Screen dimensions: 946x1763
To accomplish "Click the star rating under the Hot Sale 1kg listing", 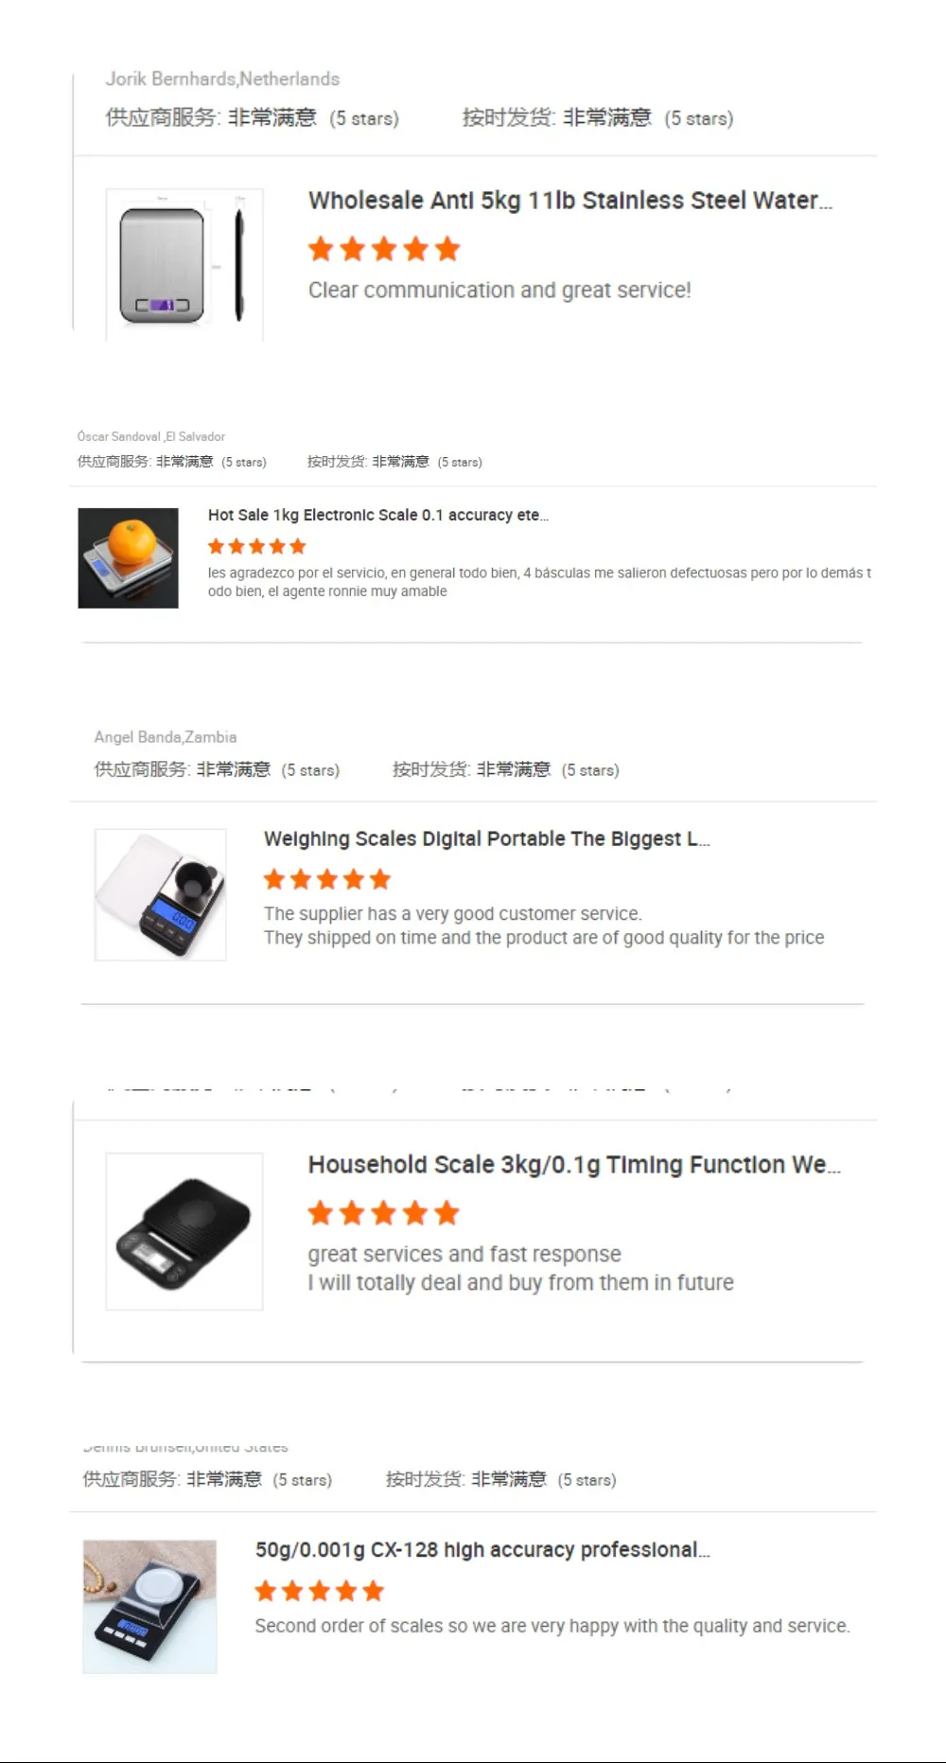I will (257, 546).
